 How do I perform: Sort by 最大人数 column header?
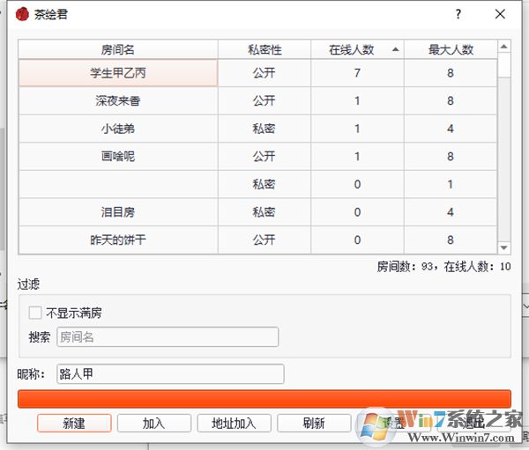pyautogui.click(x=451, y=50)
